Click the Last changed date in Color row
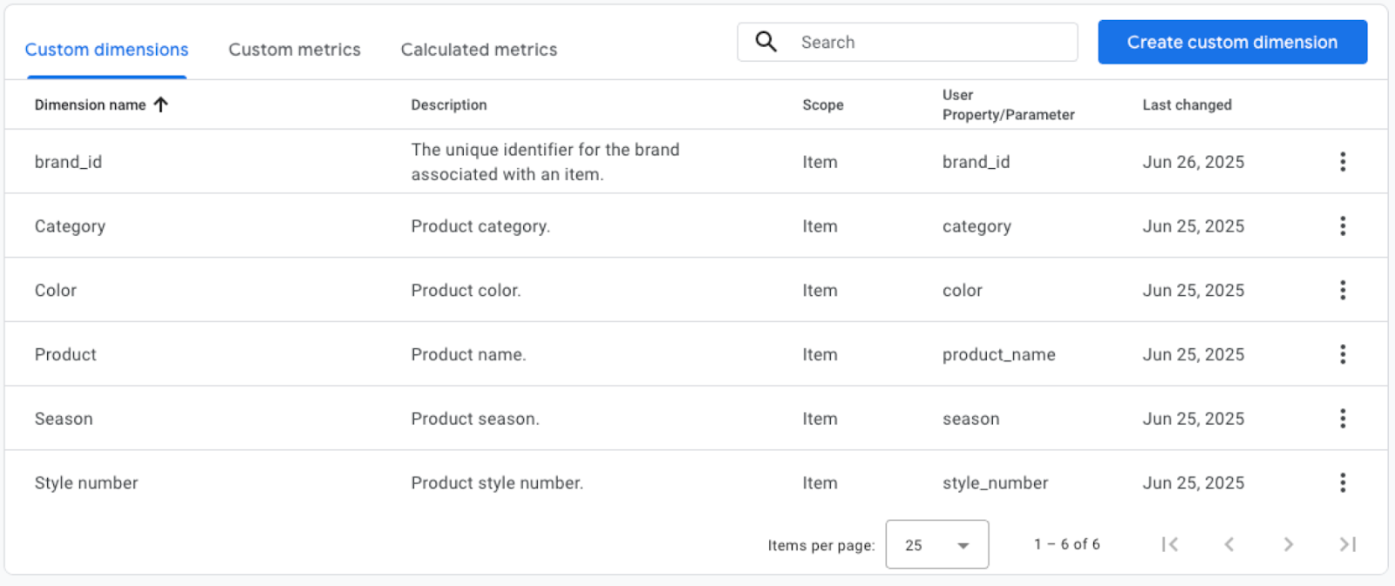 1194,290
